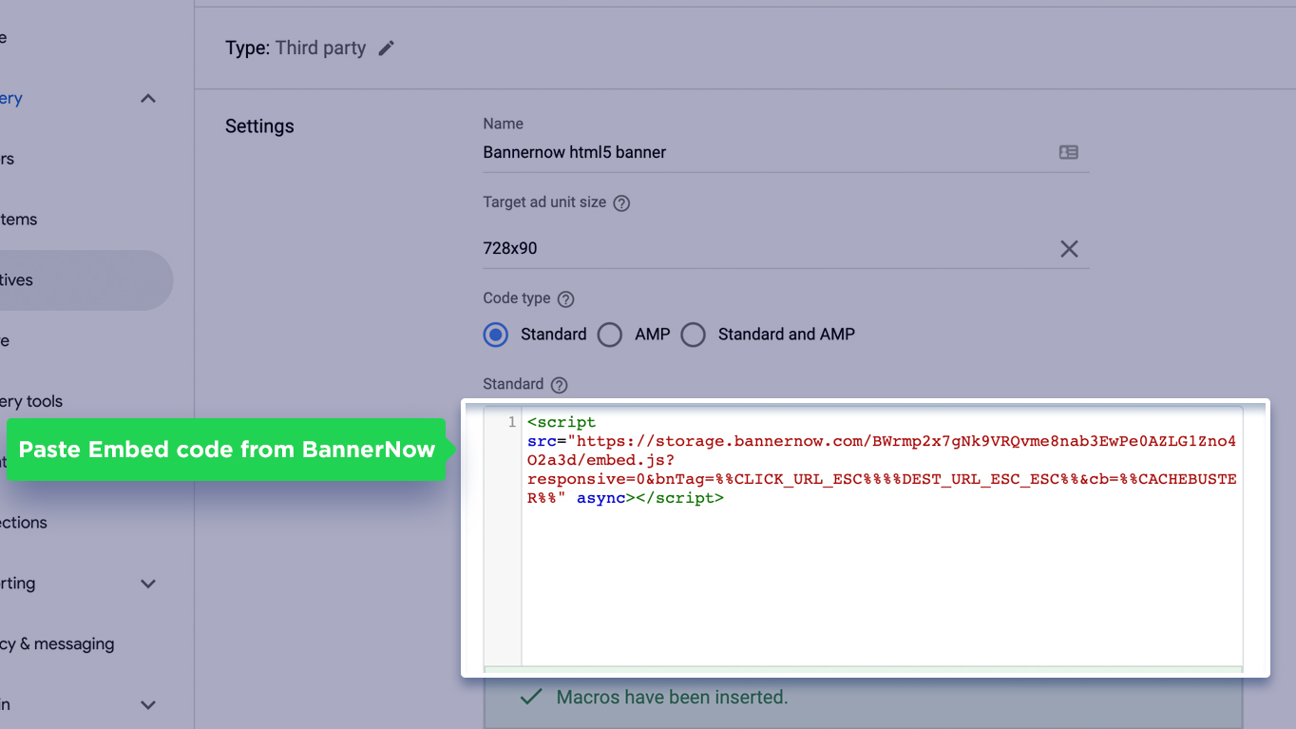Click inside the Standard code editor
1296x729 pixels.
point(882,537)
